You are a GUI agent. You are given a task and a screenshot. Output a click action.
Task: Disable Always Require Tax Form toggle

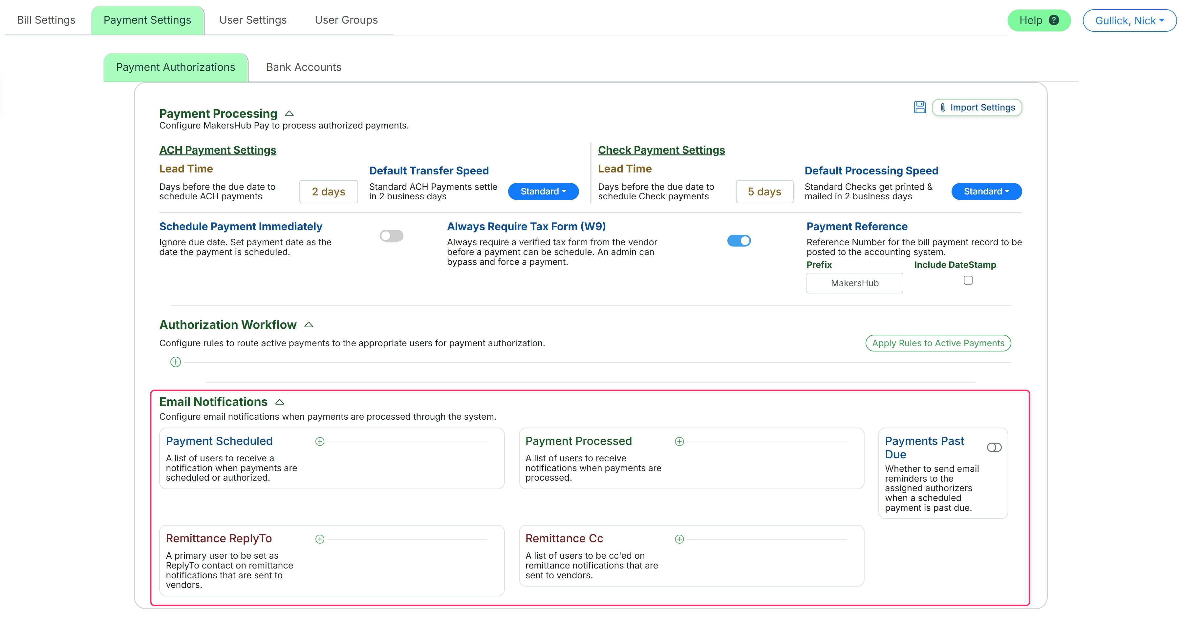(x=739, y=241)
